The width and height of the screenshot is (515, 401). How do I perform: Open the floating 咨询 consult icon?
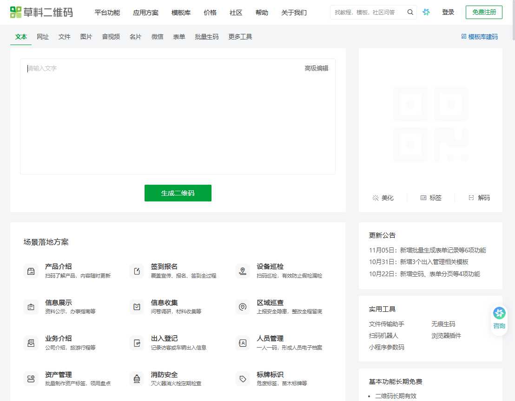(x=499, y=319)
